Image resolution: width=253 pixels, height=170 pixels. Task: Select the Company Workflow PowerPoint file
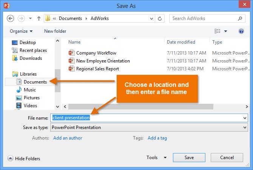[x=96, y=53]
